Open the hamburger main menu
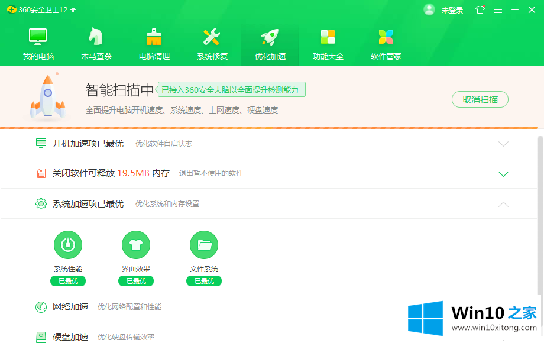Image resolution: width=544 pixels, height=343 pixels. point(498,9)
